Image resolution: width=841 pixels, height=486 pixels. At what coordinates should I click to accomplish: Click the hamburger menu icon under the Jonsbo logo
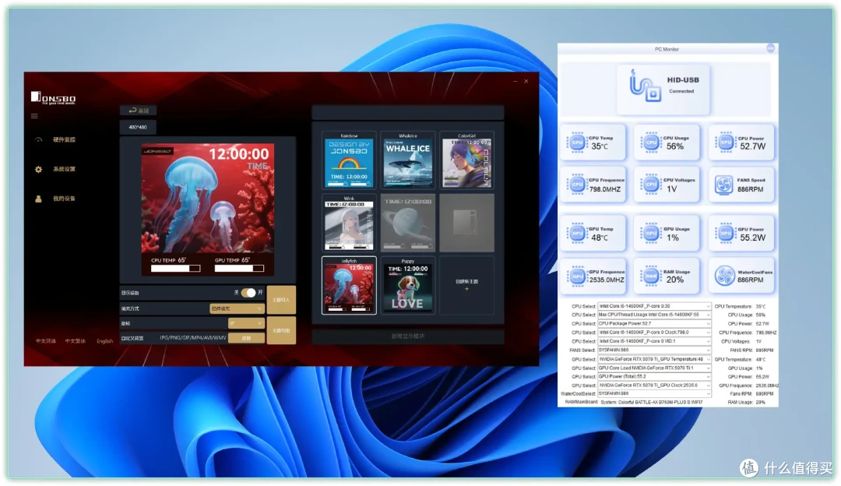(x=34, y=116)
